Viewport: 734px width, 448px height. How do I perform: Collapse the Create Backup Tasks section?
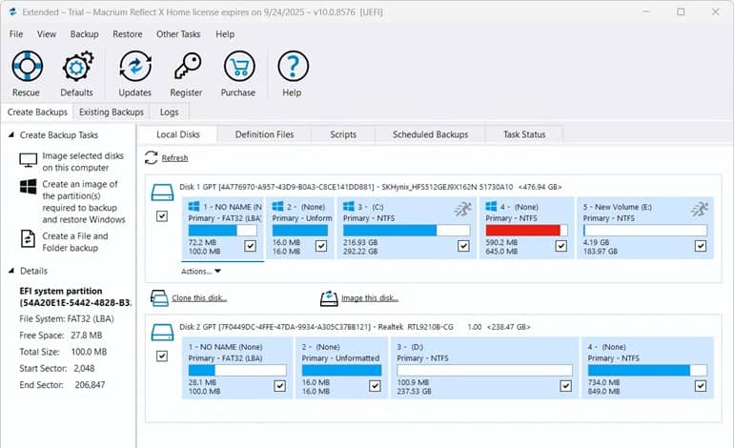pos(11,134)
